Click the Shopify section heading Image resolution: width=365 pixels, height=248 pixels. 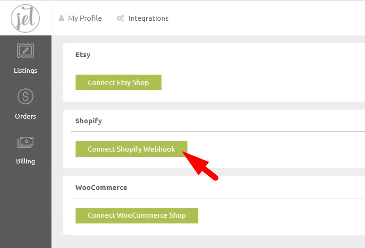(89, 121)
